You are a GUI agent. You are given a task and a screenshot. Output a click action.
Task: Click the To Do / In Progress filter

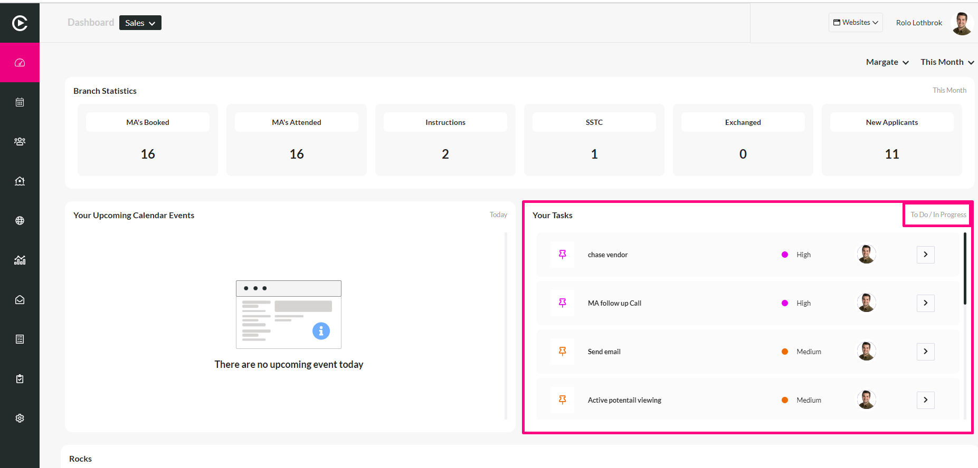pyautogui.click(x=938, y=214)
